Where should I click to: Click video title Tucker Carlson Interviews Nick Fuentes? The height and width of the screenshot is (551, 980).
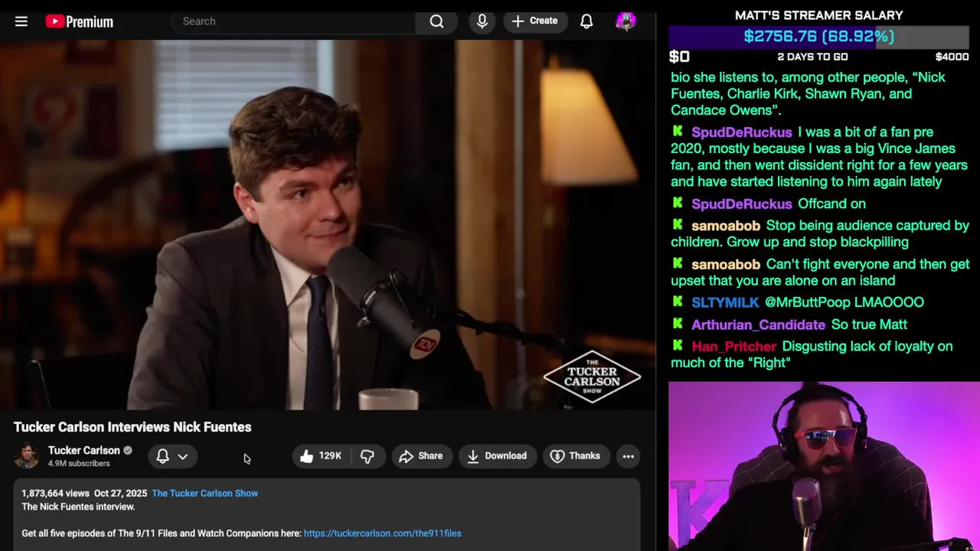[x=132, y=427]
